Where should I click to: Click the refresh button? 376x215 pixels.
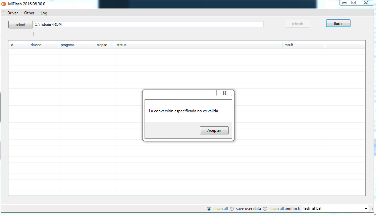pyautogui.click(x=298, y=24)
